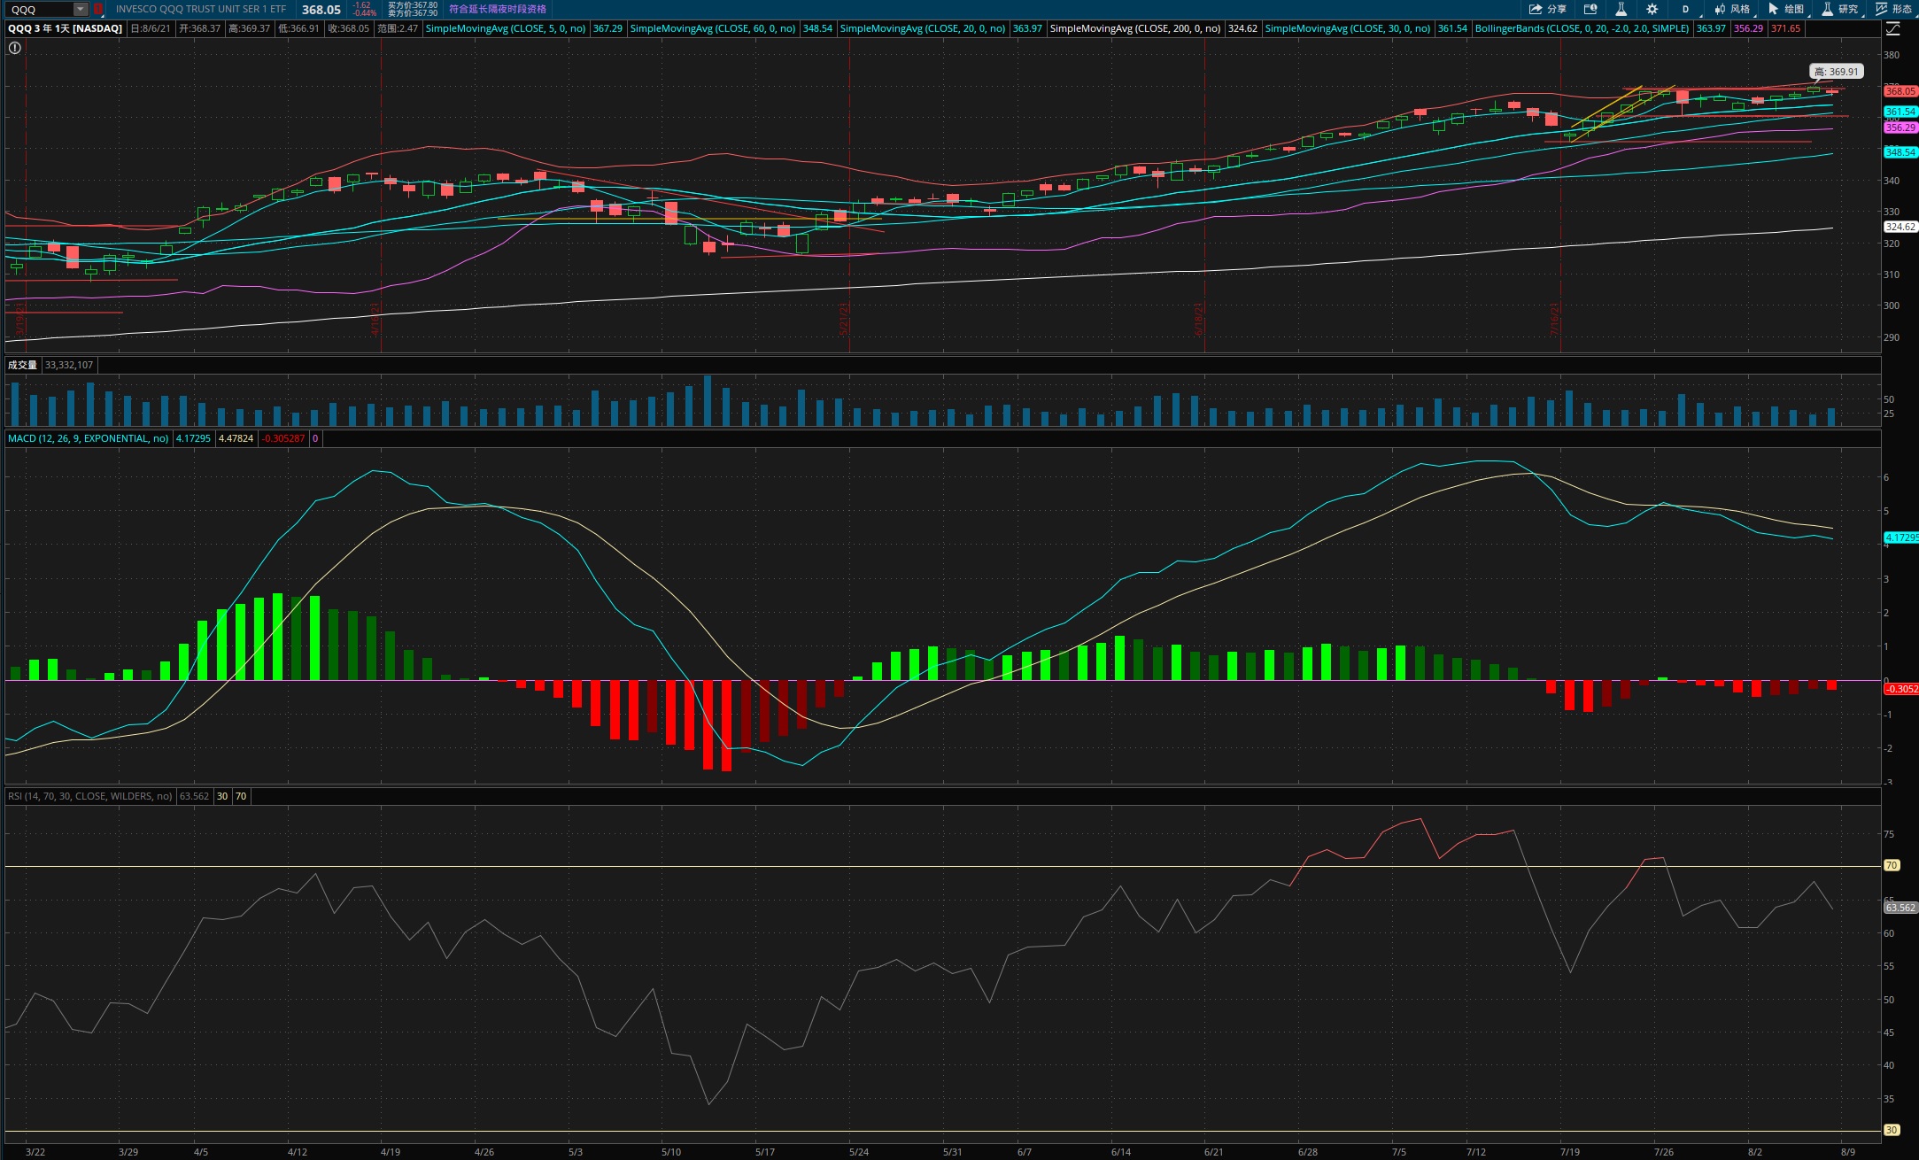The image size is (1919, 1160).
Task: Click the Bollinger lower band value 356.29 in header
Action: (1748, 28)
